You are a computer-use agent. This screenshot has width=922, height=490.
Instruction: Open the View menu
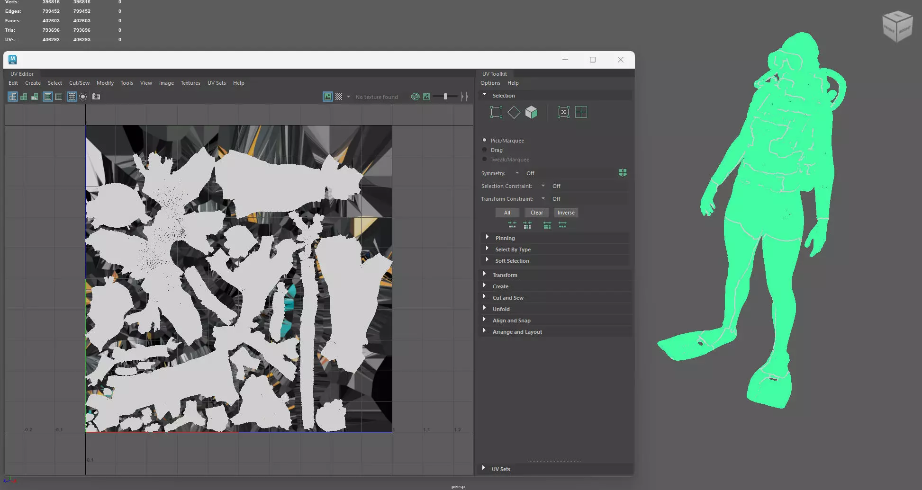pyautogui.click(x=146, y=83)
